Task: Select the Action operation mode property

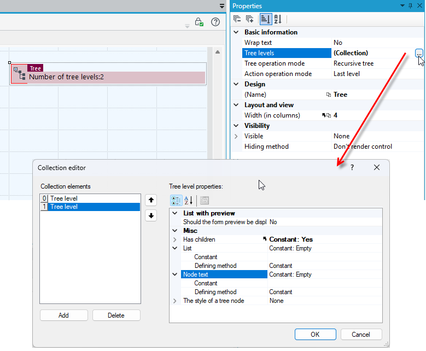Action: coord(287,74)
